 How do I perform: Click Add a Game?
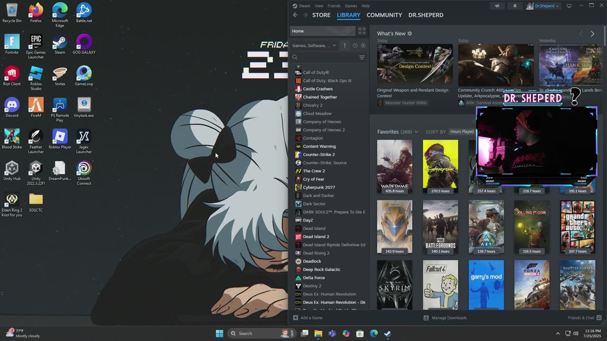click(308, 318)
